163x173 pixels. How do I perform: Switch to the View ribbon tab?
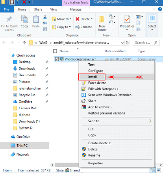pyautogui.click(x=54, y=9)
